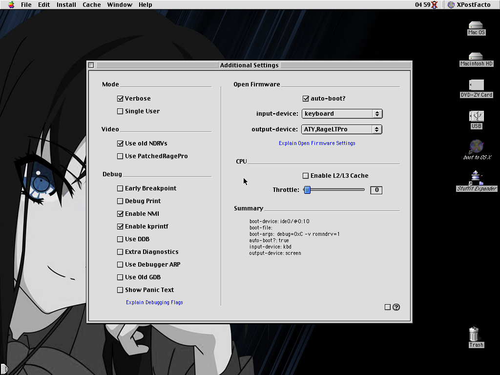Open the output-device ATY,RageLTPro dropdown
This screenshot has width=500, height=375.
pyautogui.click(x=341, y=129)
